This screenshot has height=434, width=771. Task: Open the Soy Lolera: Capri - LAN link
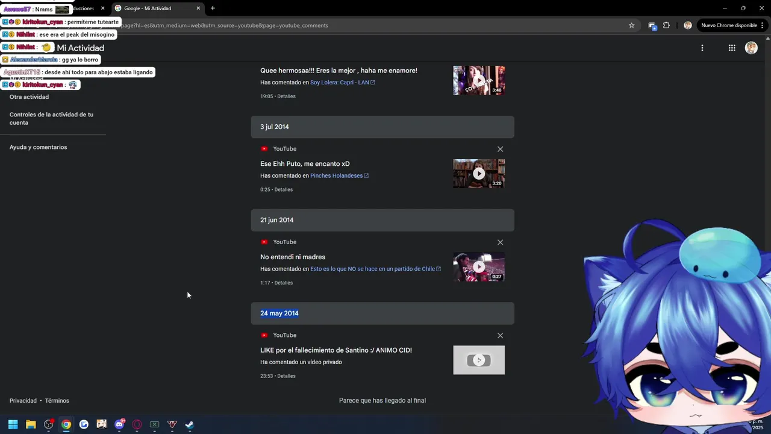(342, 83)
